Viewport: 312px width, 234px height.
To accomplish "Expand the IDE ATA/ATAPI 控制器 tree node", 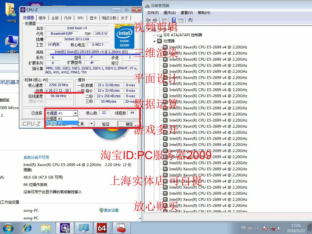I will (154, 35).
